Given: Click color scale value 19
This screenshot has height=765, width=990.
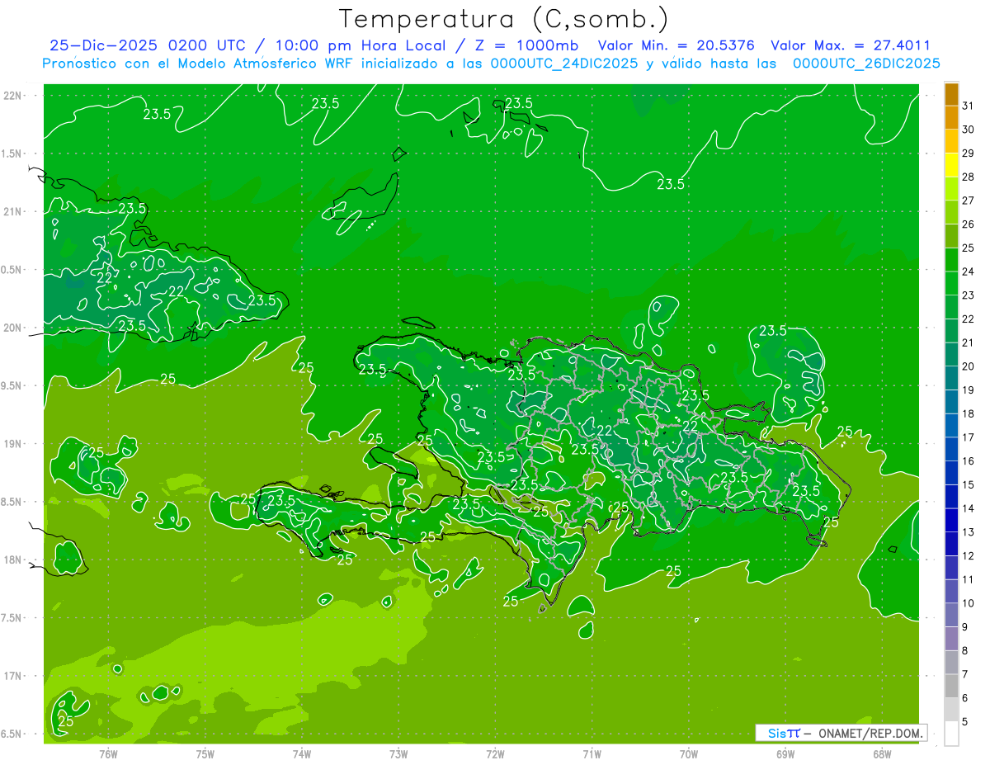Looking at the screenshot, I should 968,390.
